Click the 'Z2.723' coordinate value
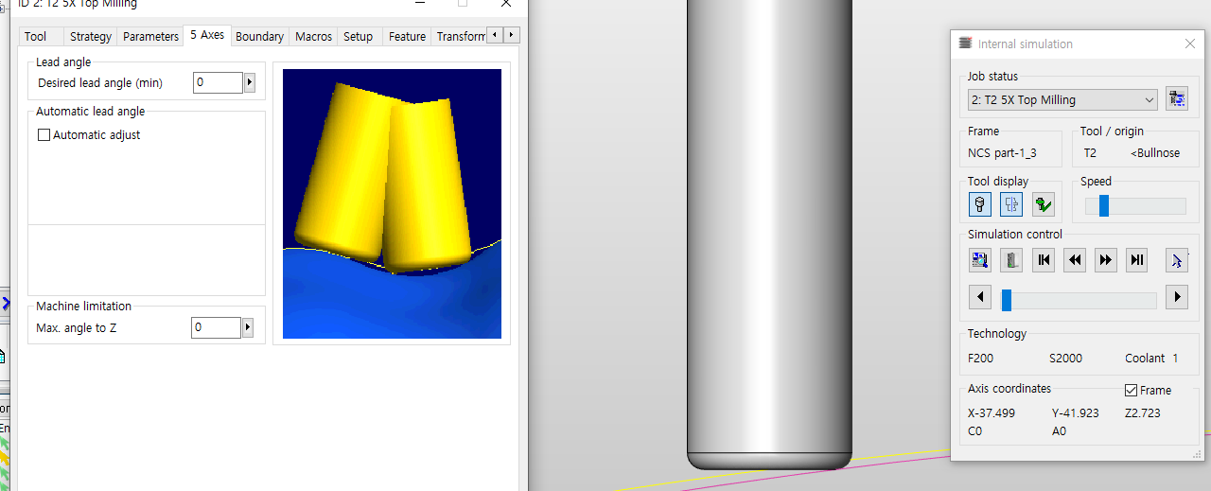Image resolution: width=1211 pixels, height=491 pixels. coord(1142,413)
